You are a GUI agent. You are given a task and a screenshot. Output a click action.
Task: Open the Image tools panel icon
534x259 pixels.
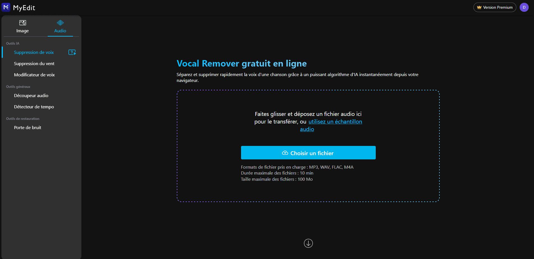[x=22, y=23]
